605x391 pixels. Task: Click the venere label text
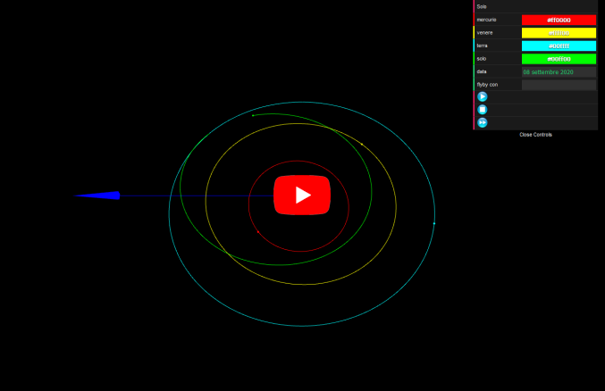coord(484,33)
